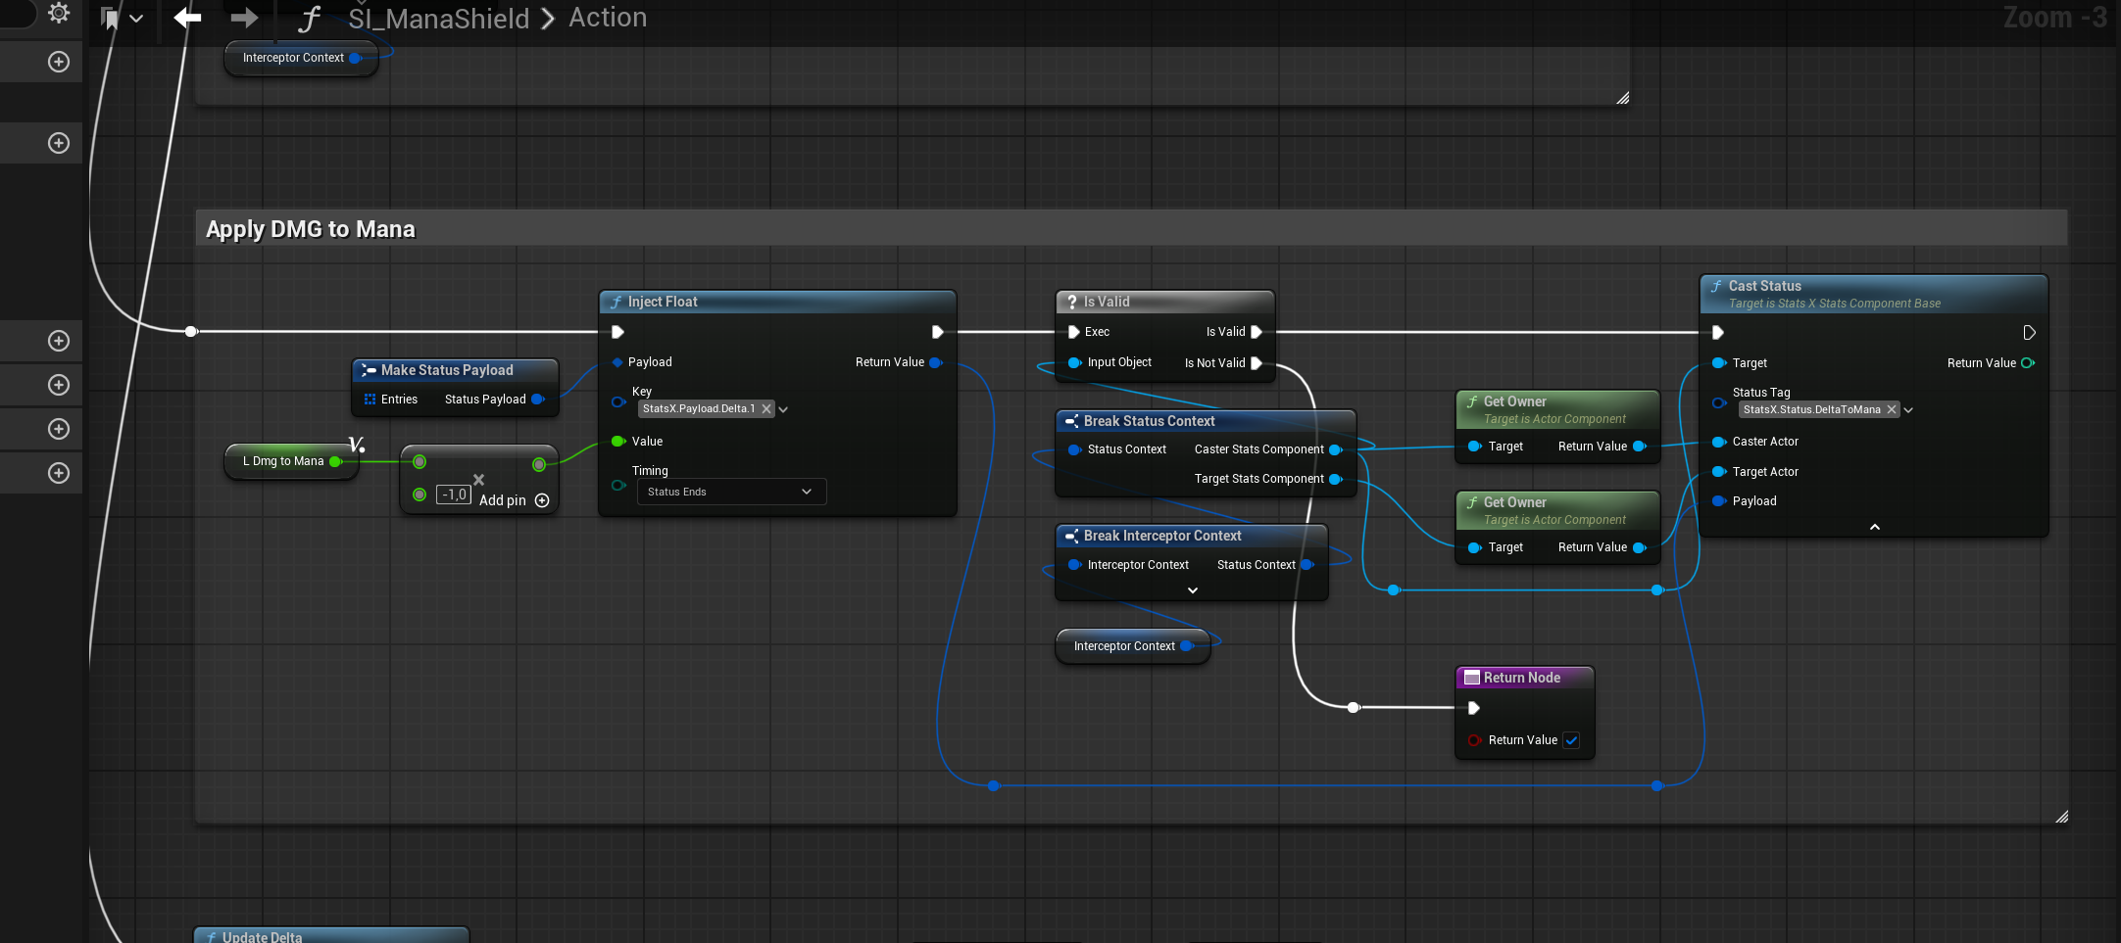Screen dimensions: 2121x943
Task: Select the Apply DMG to Mana comment
Action: click(310, 229)
